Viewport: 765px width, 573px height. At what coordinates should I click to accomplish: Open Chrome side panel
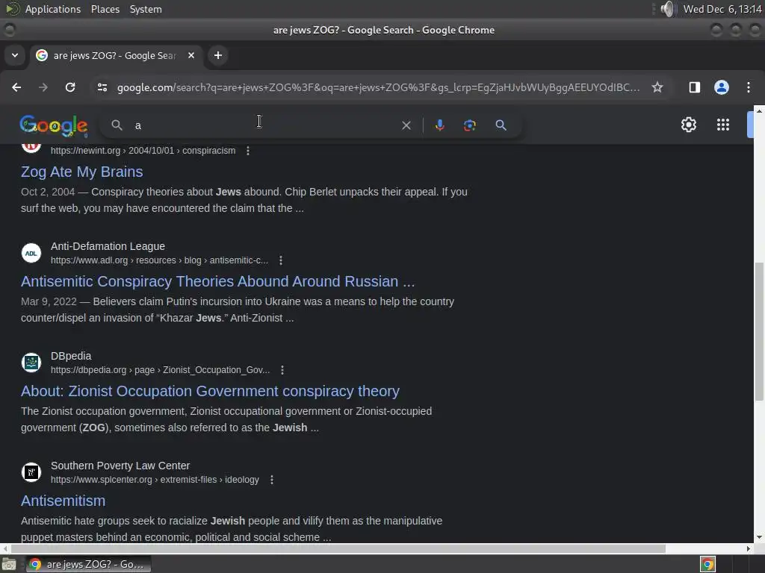pyautogui.click(x=694, y=87)
